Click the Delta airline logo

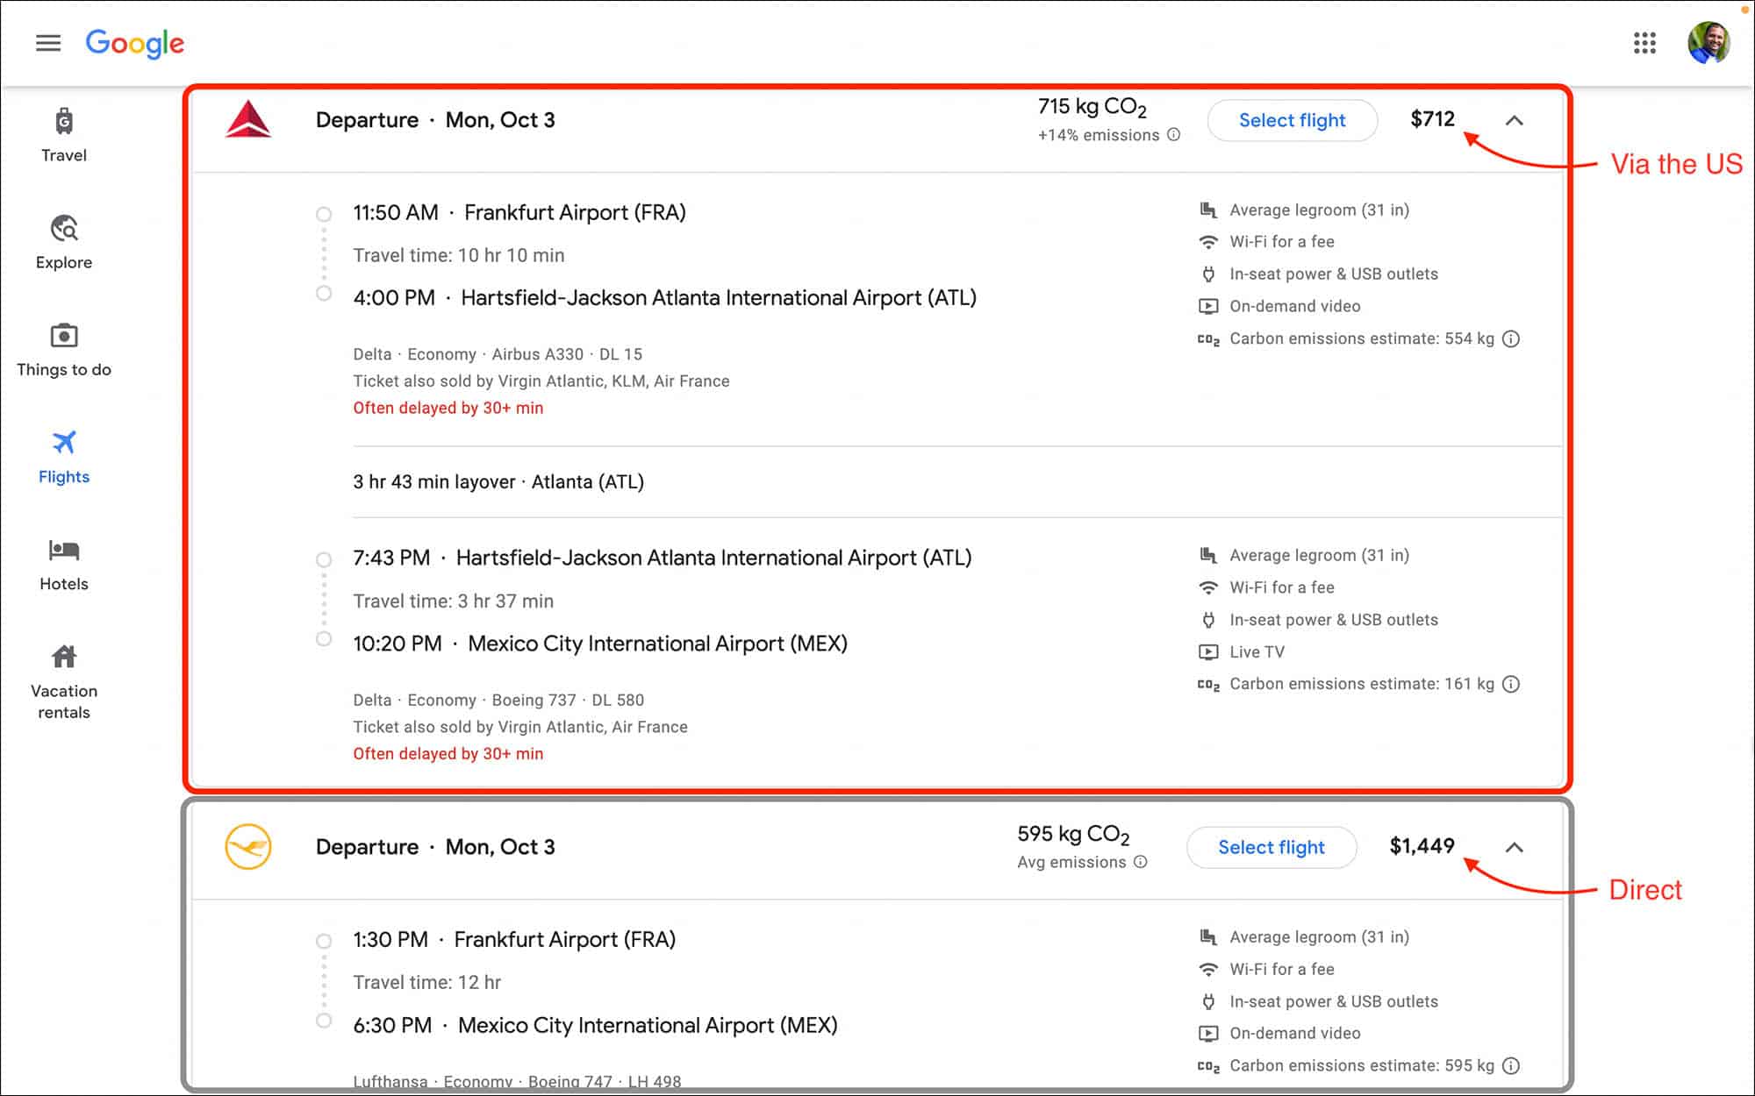(x=248, y=119)
